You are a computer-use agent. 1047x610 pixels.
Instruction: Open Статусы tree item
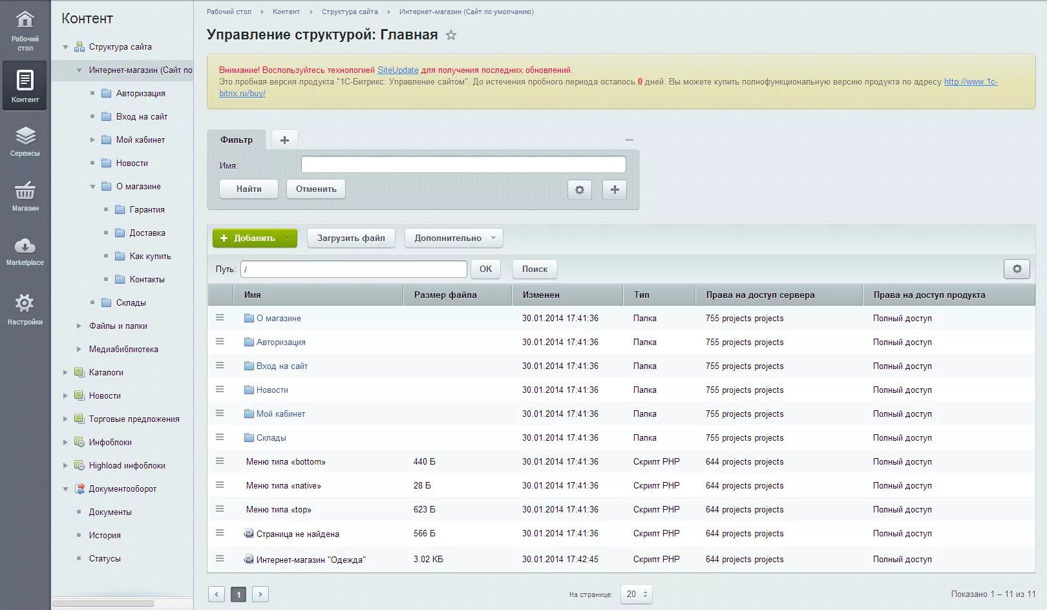click(x=105, y=559)
